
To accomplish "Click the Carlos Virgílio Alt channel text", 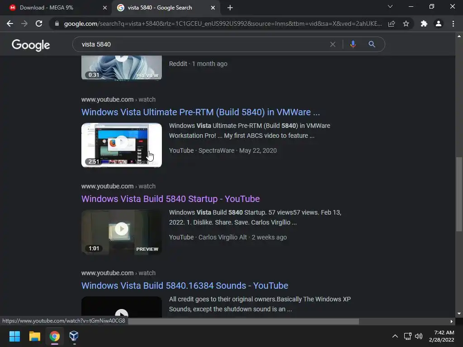I will pyautogui.click(x=222, y=237).
